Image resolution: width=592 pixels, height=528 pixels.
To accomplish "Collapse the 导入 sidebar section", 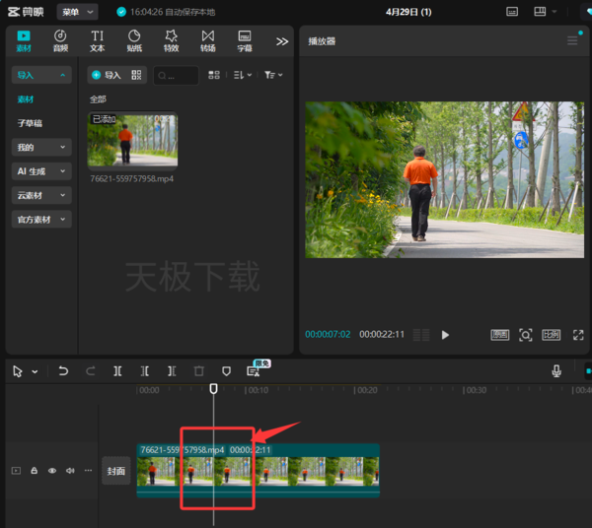I will point(41,75).
